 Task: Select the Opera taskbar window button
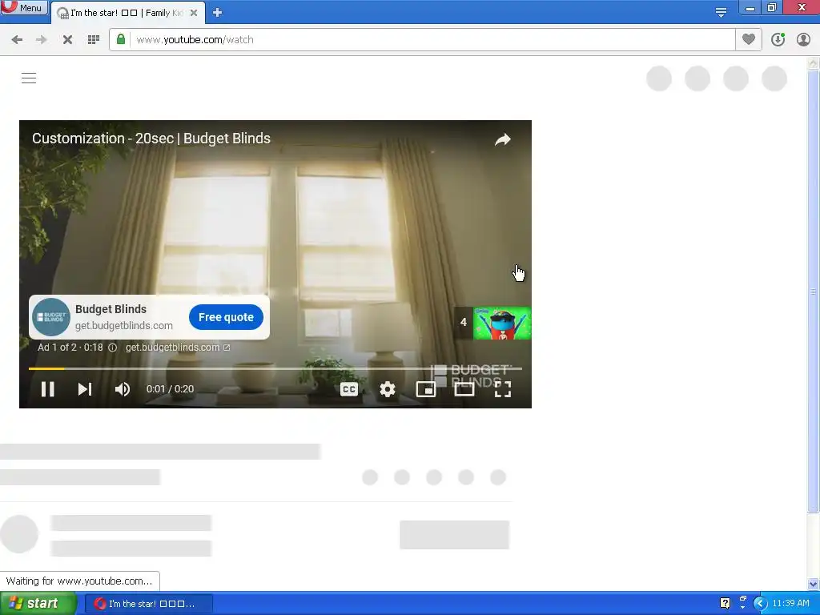click(148, 604)
